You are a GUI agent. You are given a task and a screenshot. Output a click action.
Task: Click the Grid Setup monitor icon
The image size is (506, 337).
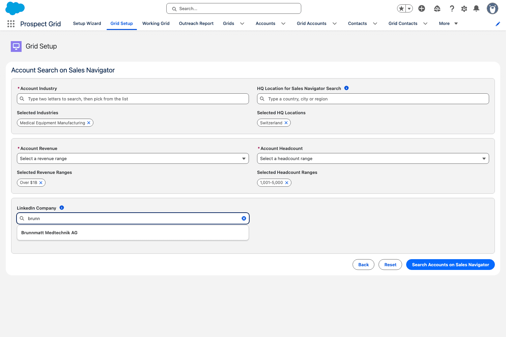[16, 47]
